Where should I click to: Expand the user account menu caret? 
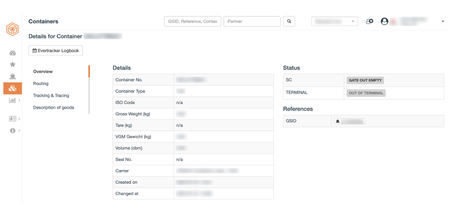pos(443,21)
